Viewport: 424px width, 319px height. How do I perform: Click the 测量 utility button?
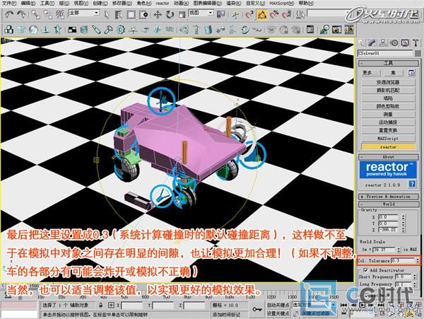[x=388, y=114]
